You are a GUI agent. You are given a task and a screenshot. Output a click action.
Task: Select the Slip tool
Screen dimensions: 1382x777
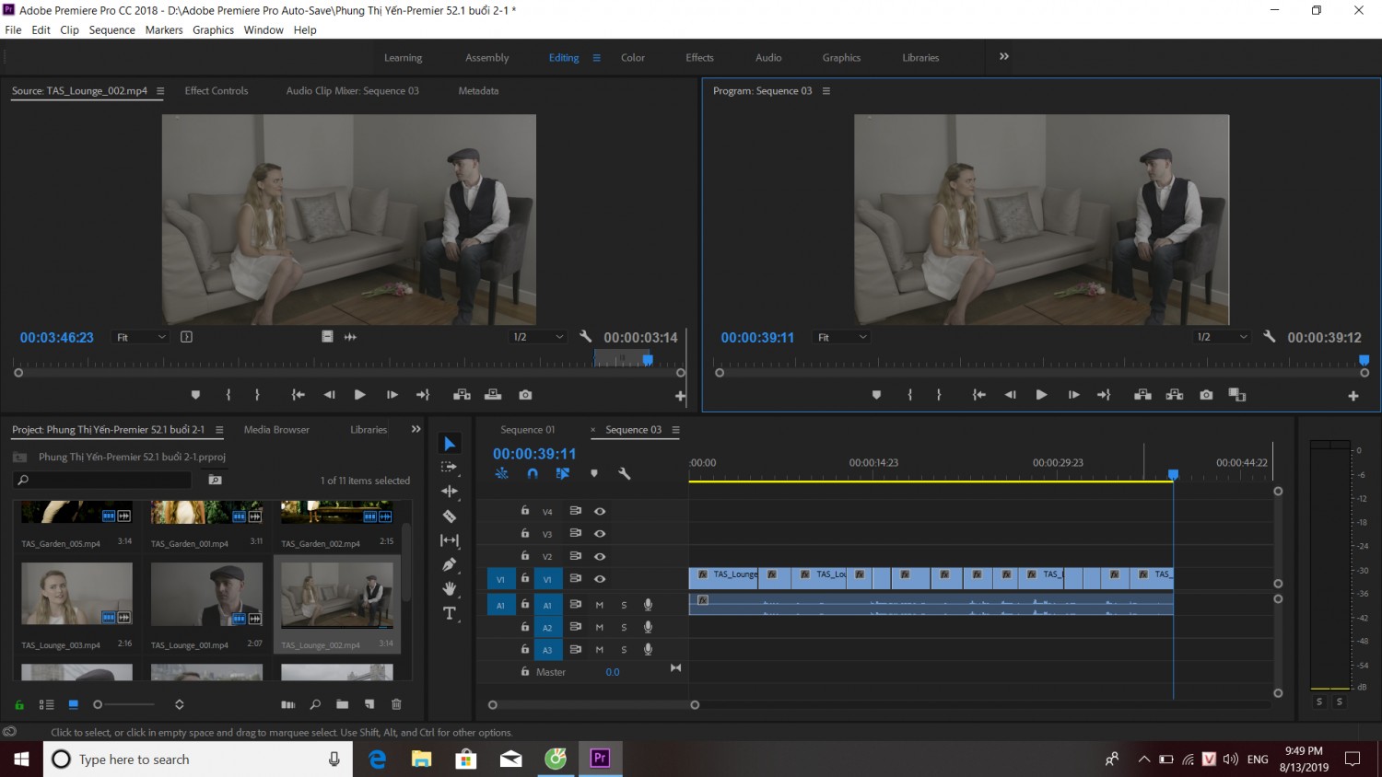[450, 540]
